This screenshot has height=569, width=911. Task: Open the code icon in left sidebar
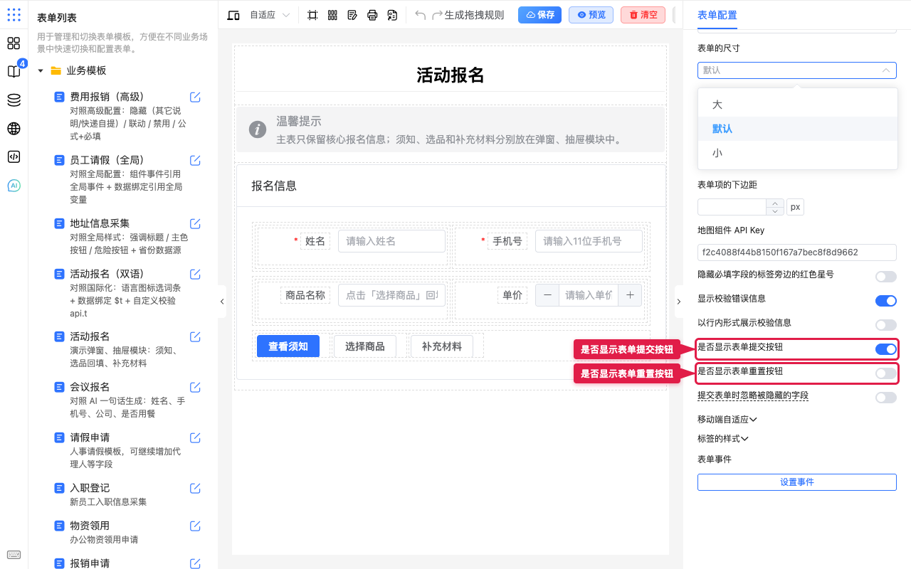14,157
